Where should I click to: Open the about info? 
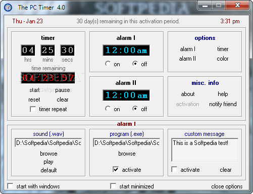tap(188, 94)
